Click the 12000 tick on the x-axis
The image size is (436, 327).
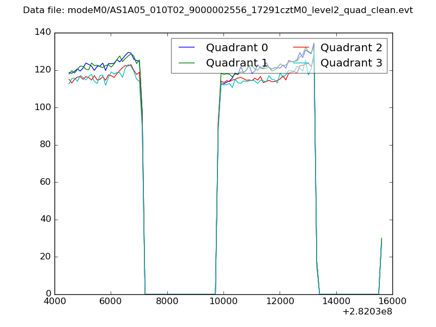[x=280, y=301]
